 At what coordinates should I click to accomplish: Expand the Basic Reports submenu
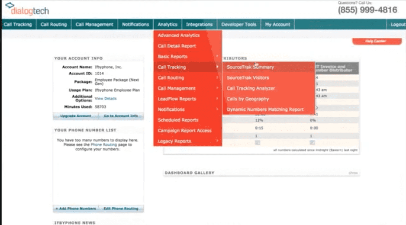click(x=187, y=57)
